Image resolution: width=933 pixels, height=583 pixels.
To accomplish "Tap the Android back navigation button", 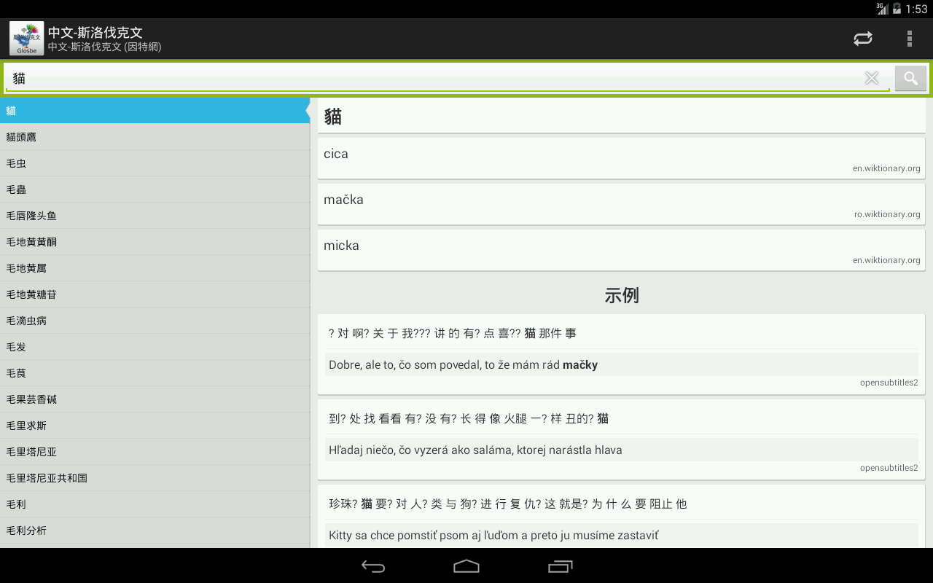I will tap(373, 566).
